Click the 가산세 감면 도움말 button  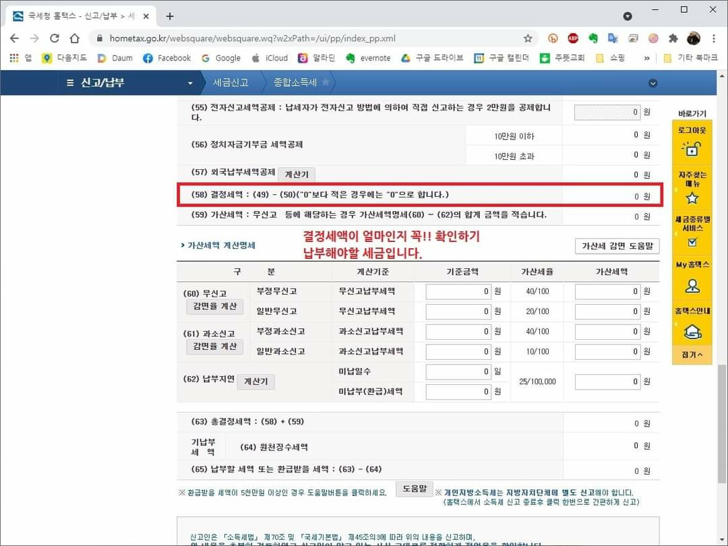(616, 246)
